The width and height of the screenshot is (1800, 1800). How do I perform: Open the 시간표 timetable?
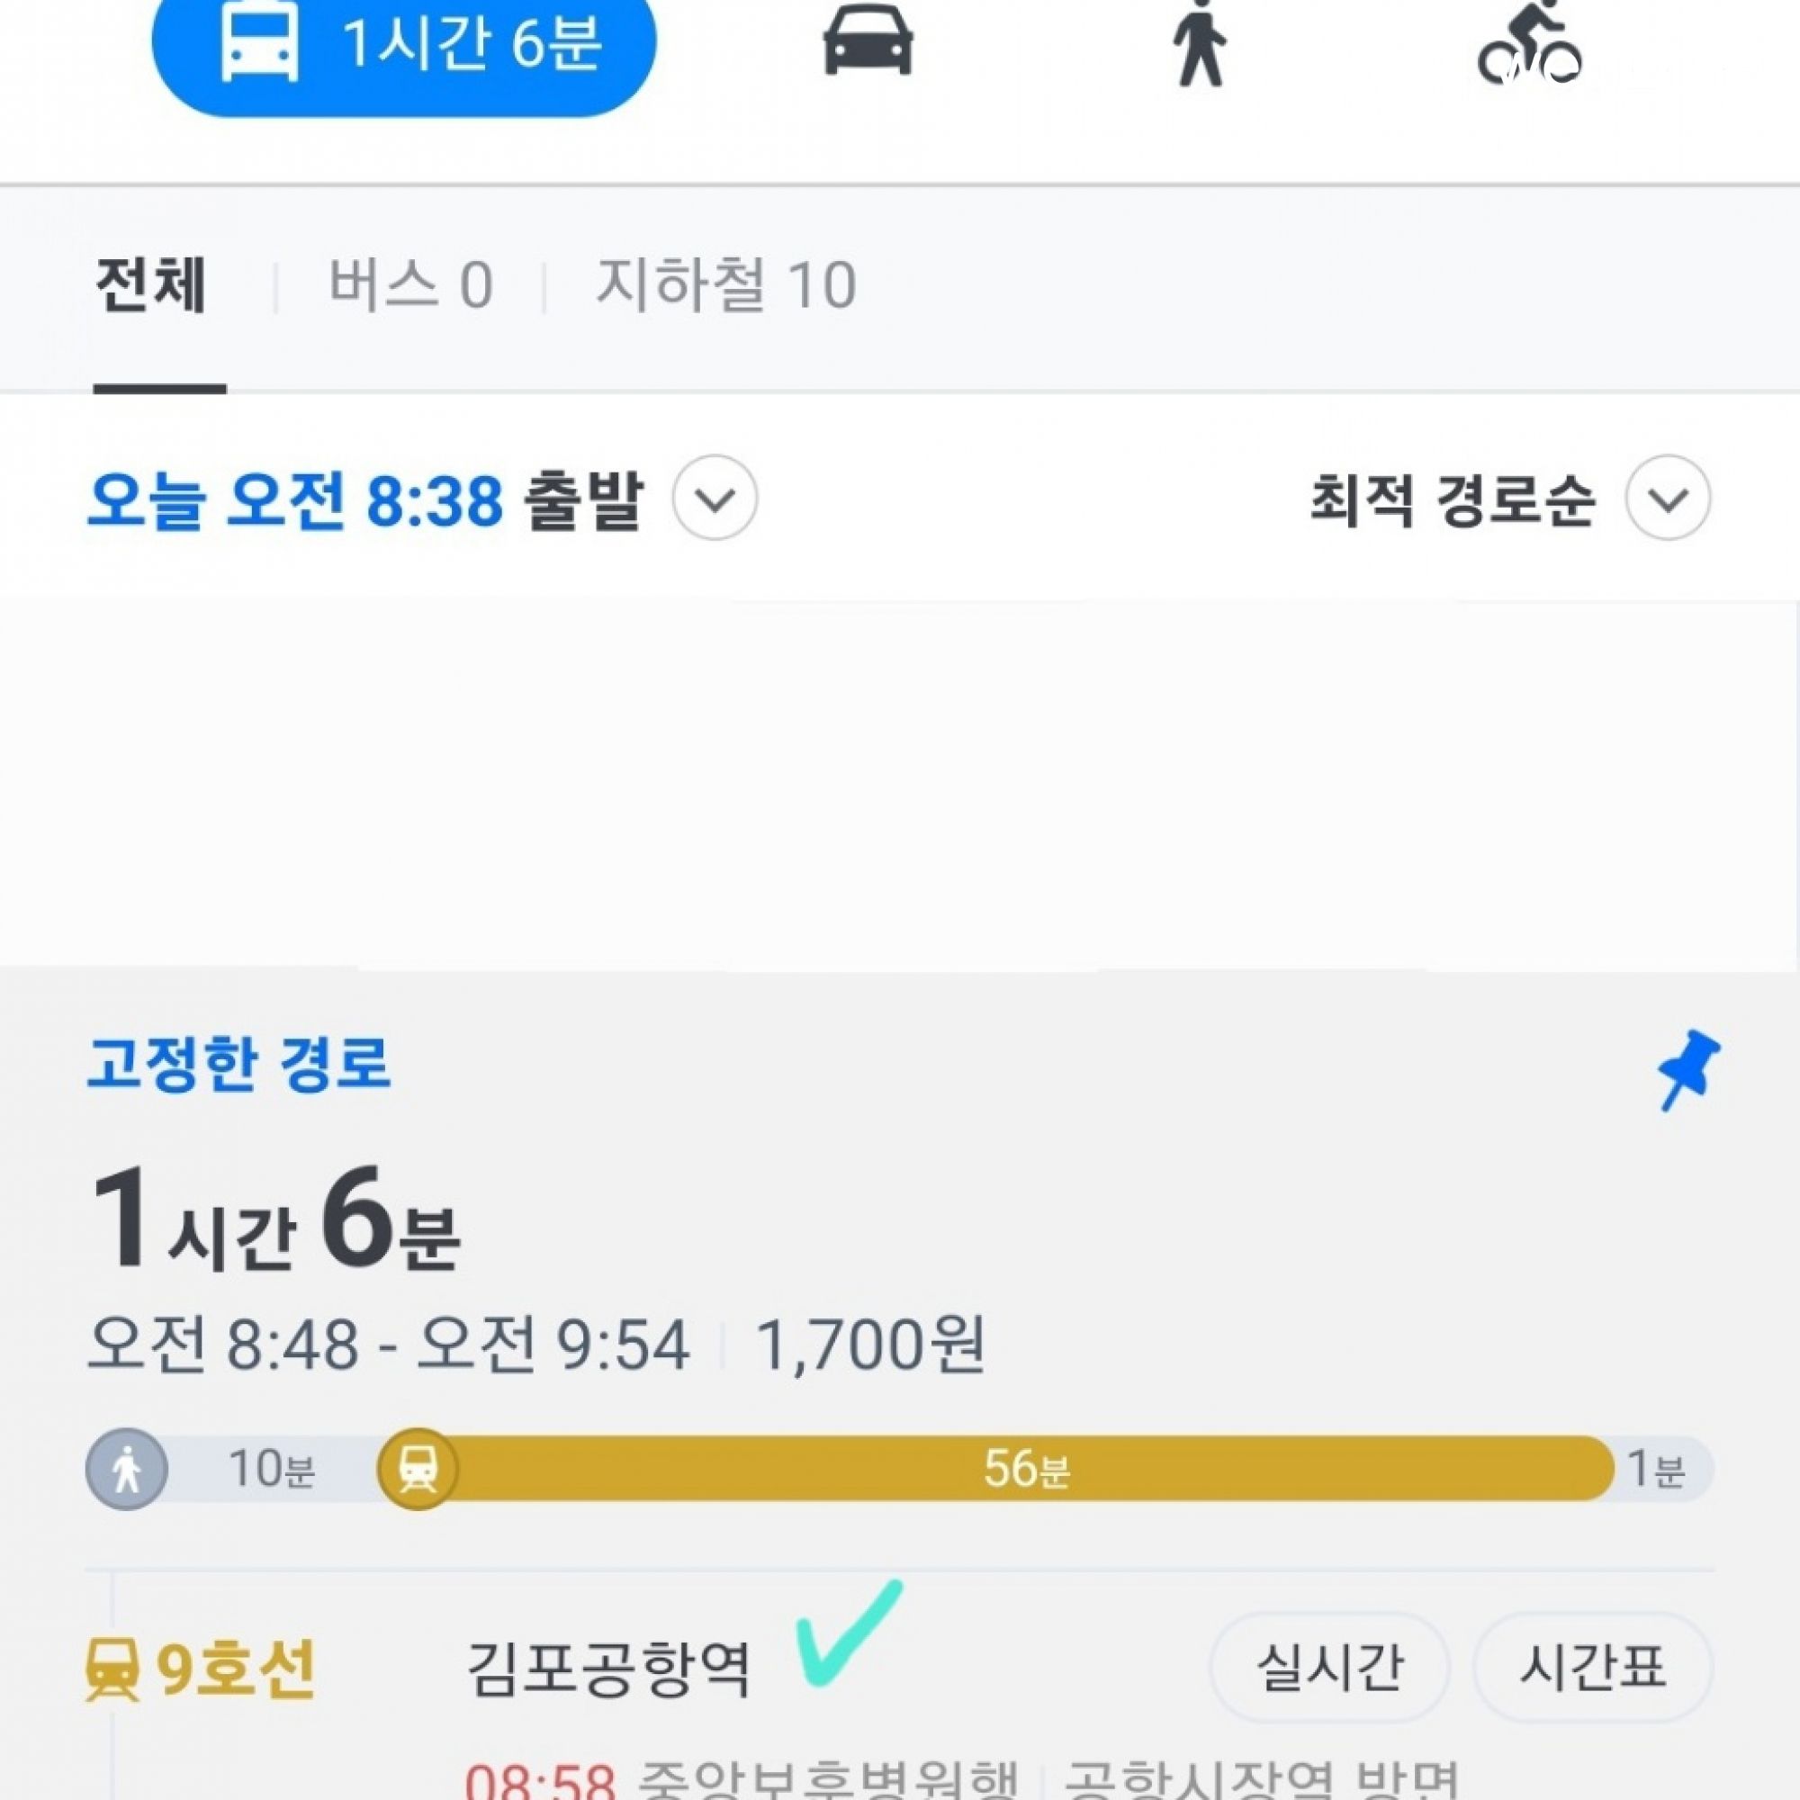[x=1592, y=1667]
